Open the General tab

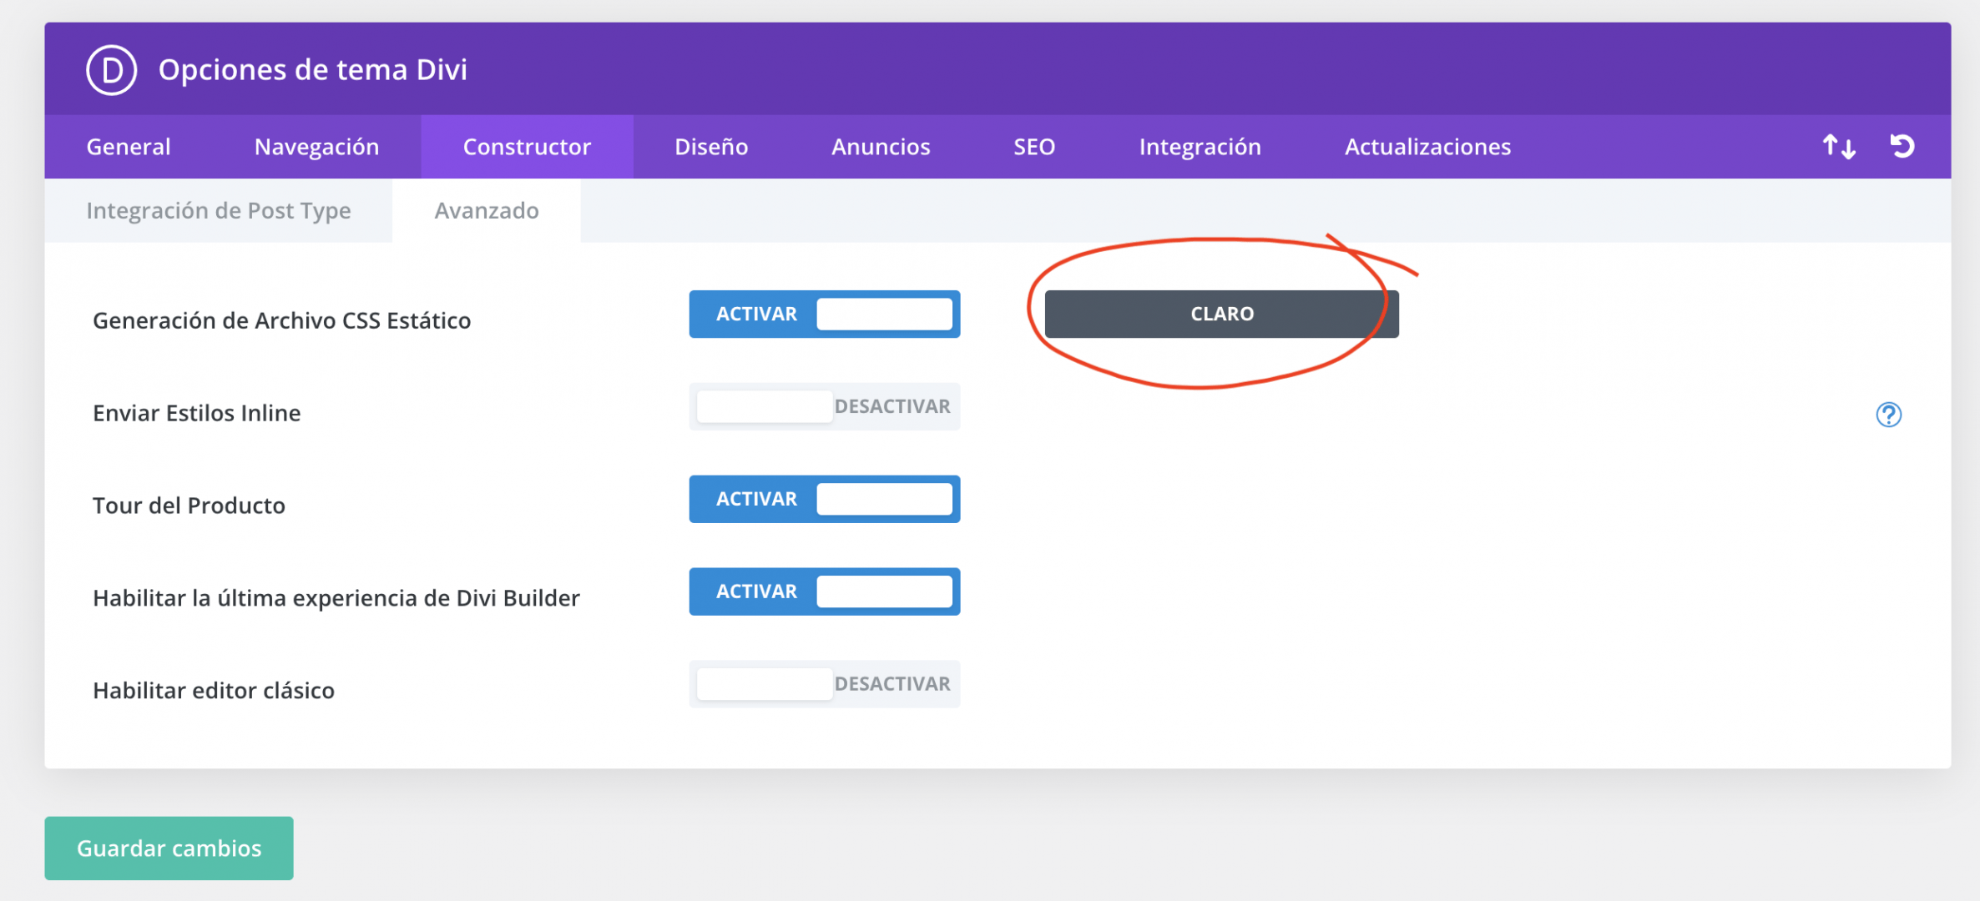pos(129,147)
